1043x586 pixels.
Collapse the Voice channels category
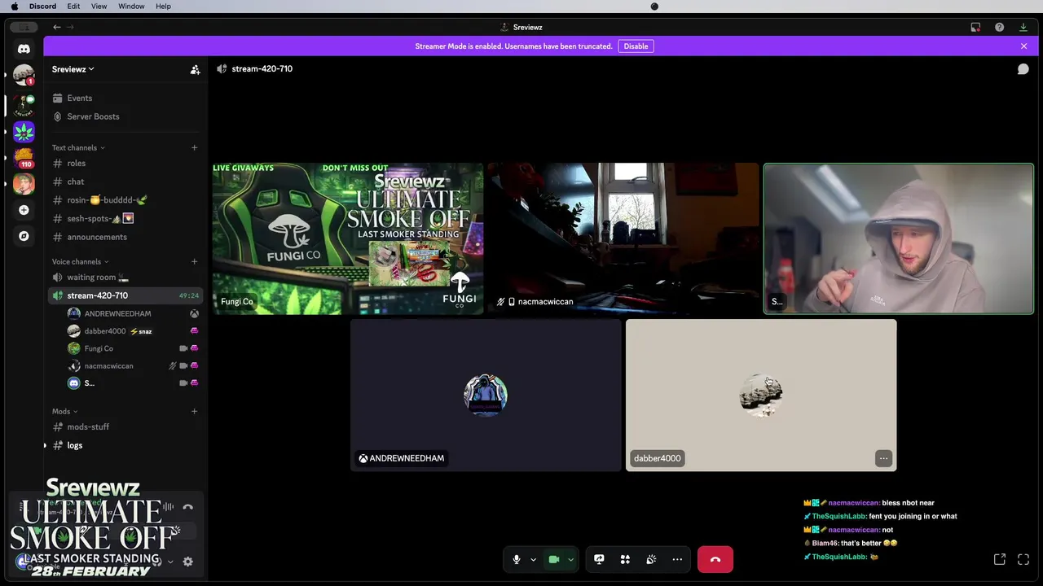tap(81, 261)
